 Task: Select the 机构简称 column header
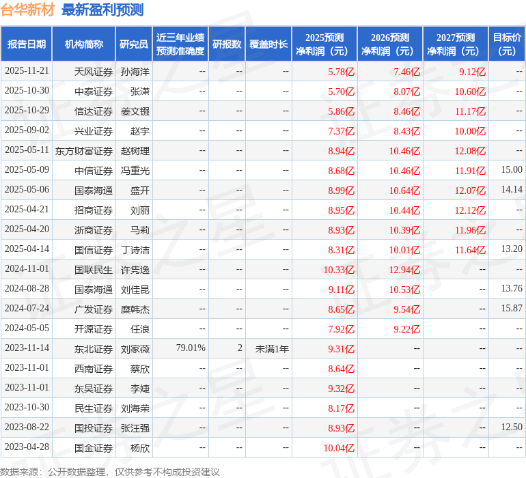(84, 44)
